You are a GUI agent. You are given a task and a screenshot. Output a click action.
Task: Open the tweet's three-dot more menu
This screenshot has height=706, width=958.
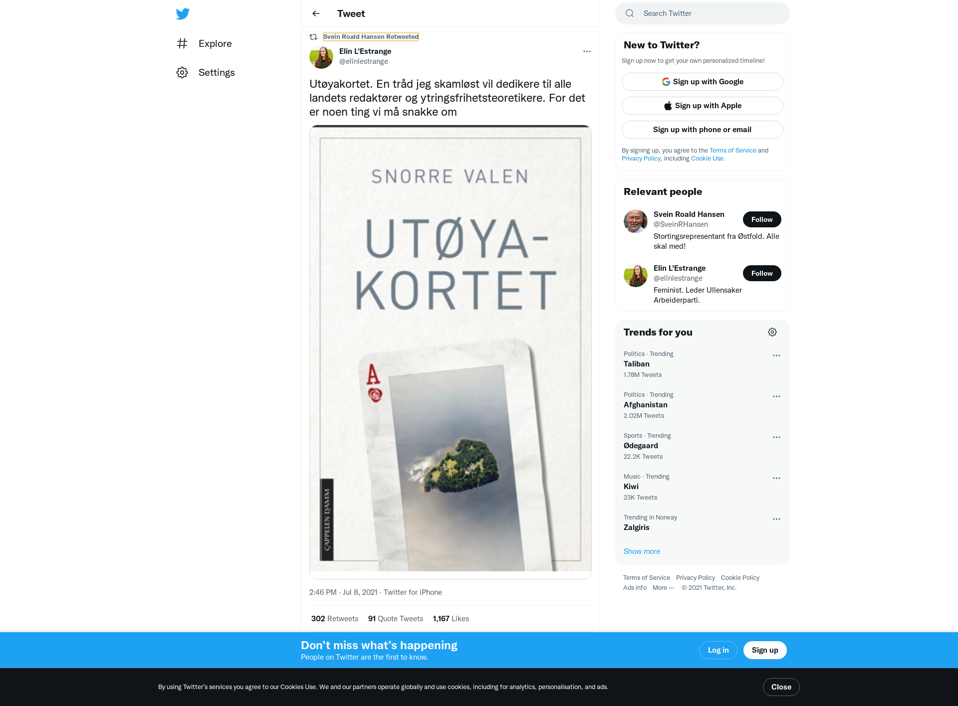point(587,51)
